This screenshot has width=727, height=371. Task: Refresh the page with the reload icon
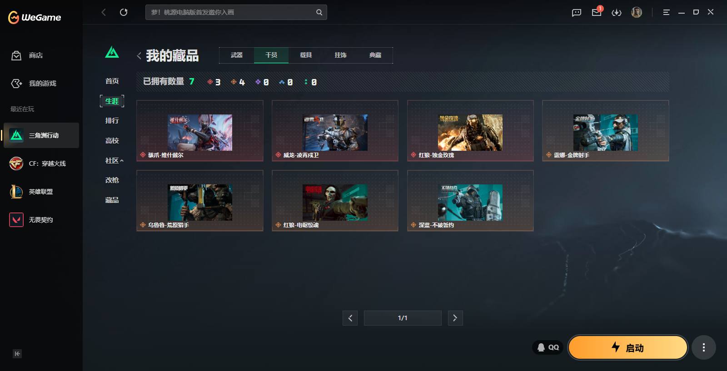point(124,12)
